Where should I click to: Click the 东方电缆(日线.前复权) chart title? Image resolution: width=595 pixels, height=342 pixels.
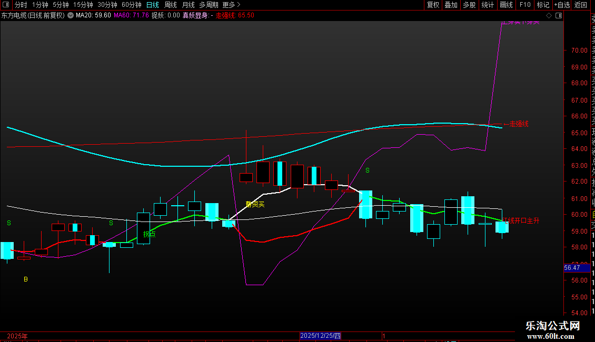33,16
